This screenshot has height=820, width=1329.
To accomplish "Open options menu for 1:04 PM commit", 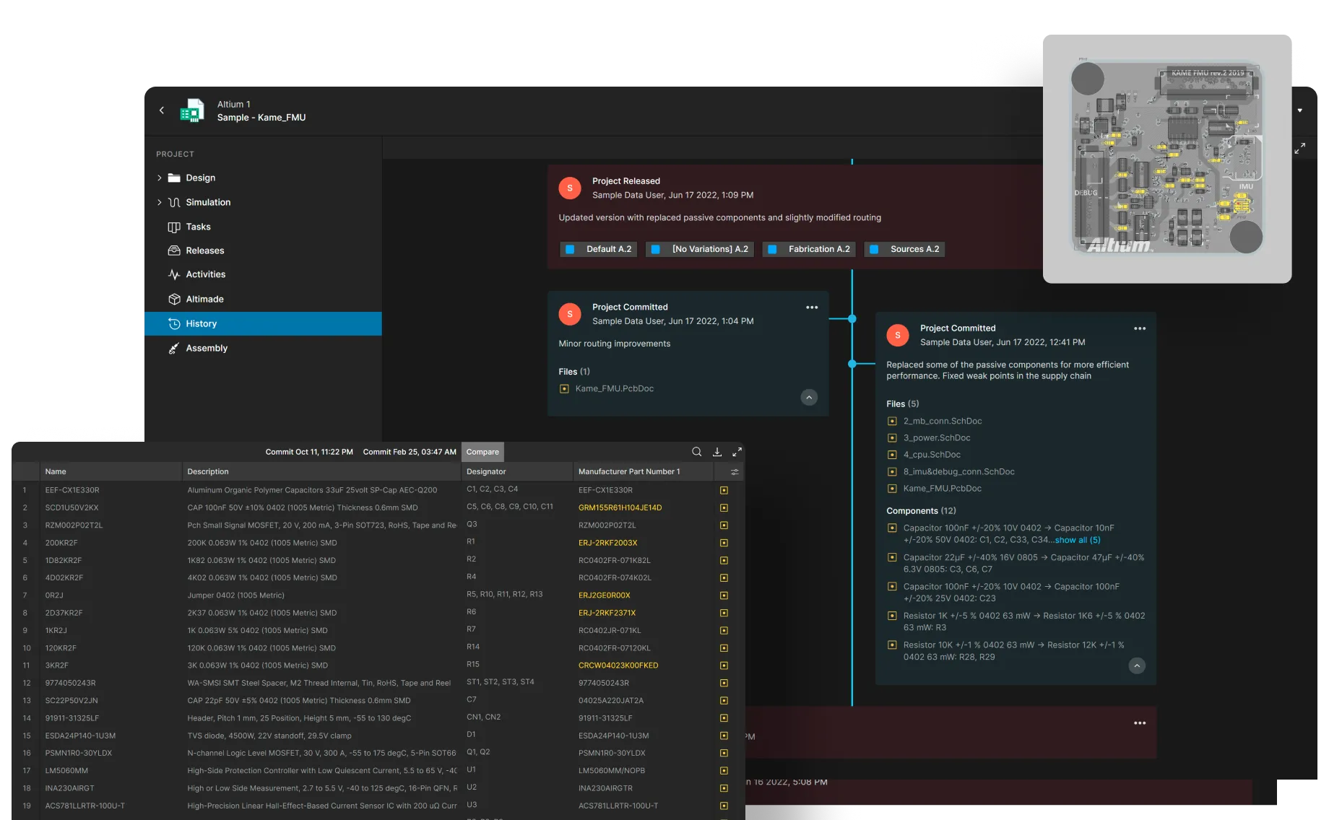I will point(812,307).
